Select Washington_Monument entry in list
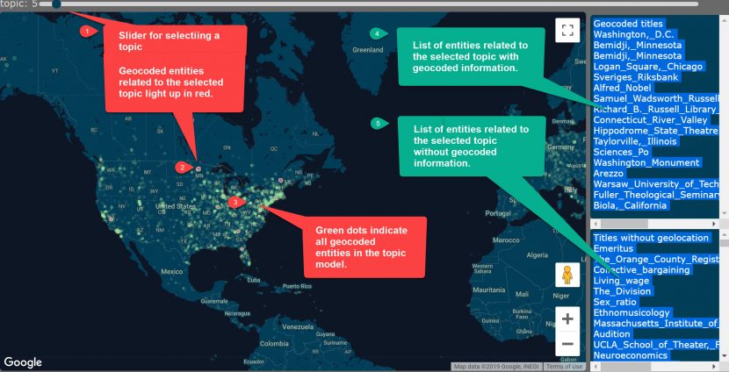 (x=642, y=162)
